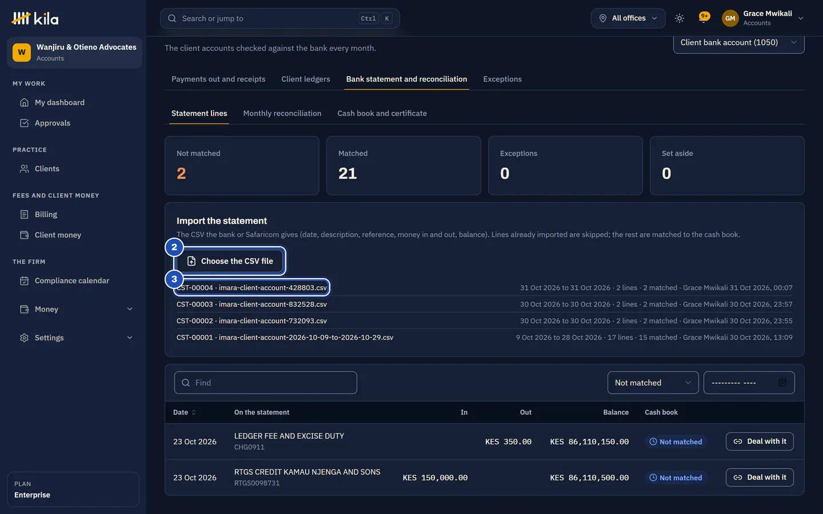This screenshot has width=823, height=514.
Task: Click the Find input field
Action: tap(266, 383)
